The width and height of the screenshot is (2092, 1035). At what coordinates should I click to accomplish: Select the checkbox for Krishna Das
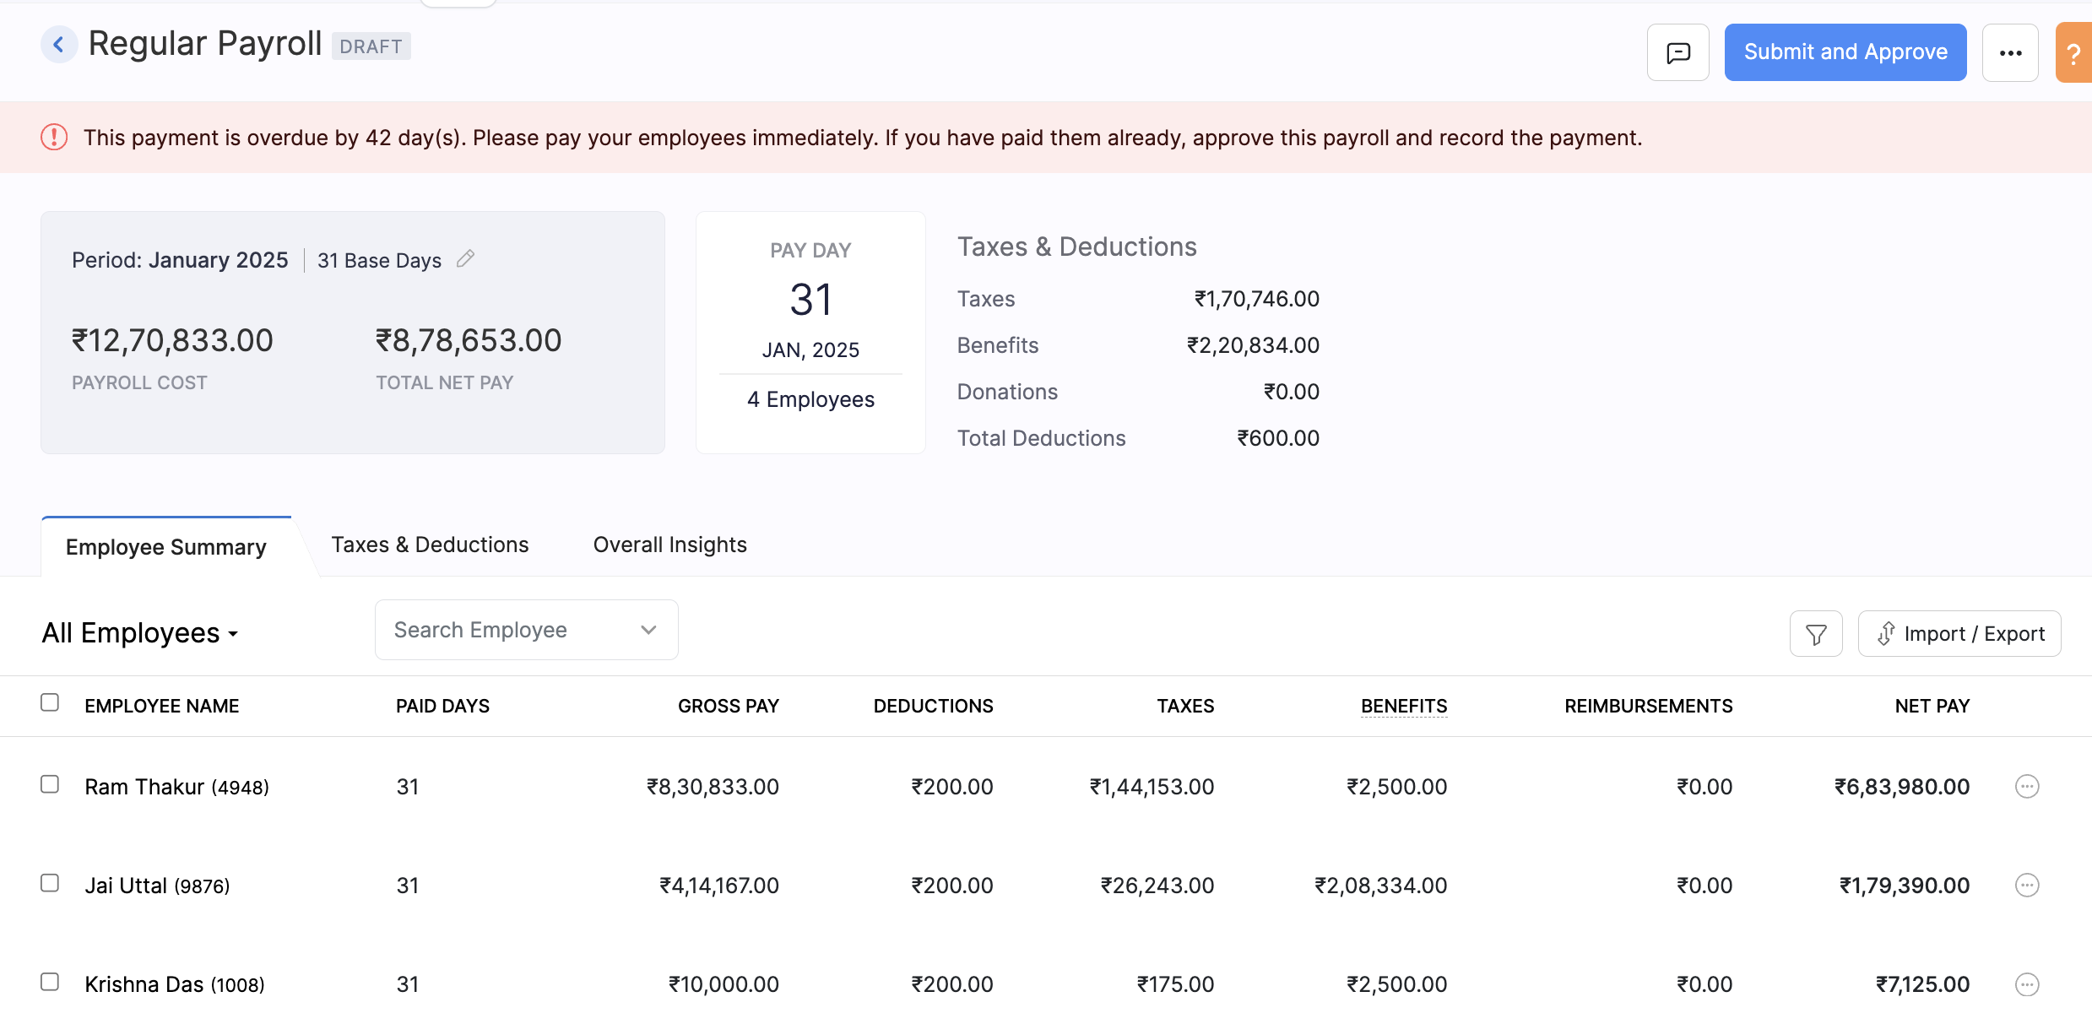pyautogui.click(x=49, y=982)
